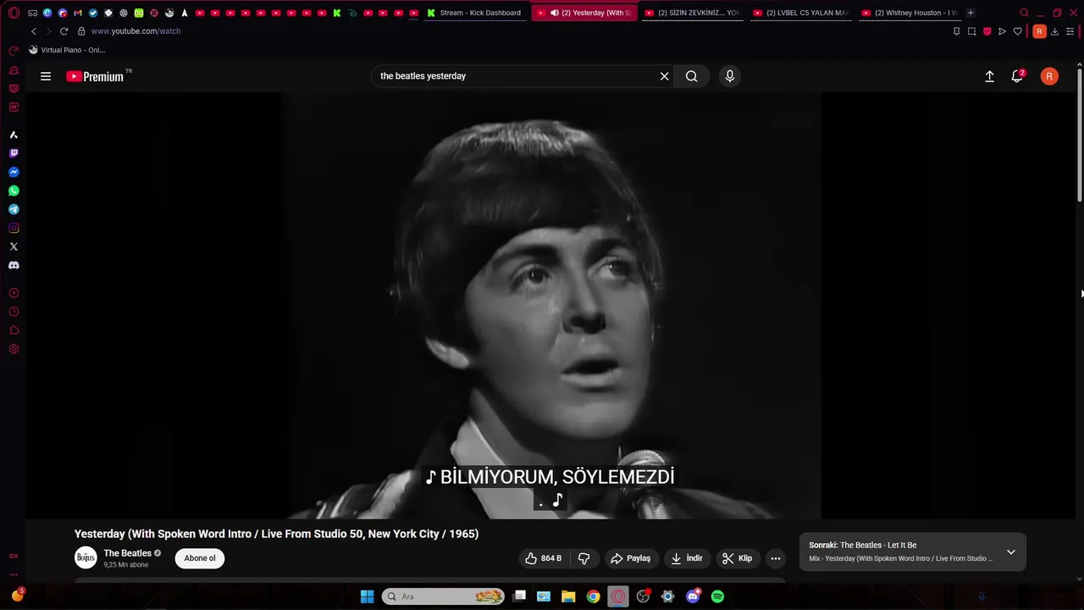
Task: Open Instagram in the sidebar
Action: 14,228
